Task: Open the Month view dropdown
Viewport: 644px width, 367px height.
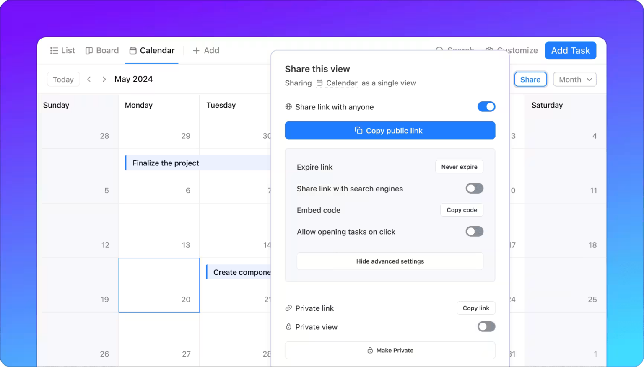Action: [574, 79]
